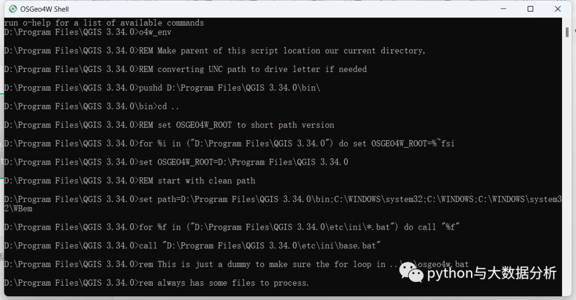Screen dimensions: 576x300
Task: Click the "OSGeo4W Shell" window title text
Action: pos(45,9)
